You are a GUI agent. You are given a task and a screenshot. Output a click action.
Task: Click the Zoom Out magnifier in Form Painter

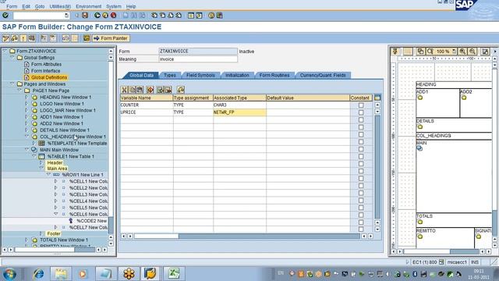(472, 52)
